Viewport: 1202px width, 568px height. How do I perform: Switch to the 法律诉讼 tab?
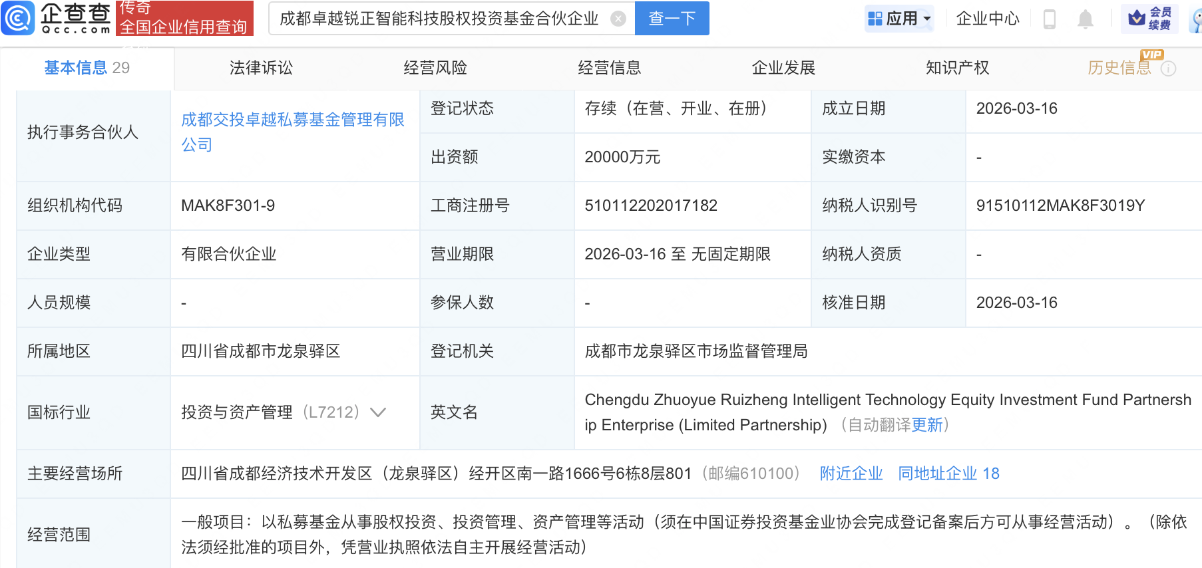261,68
